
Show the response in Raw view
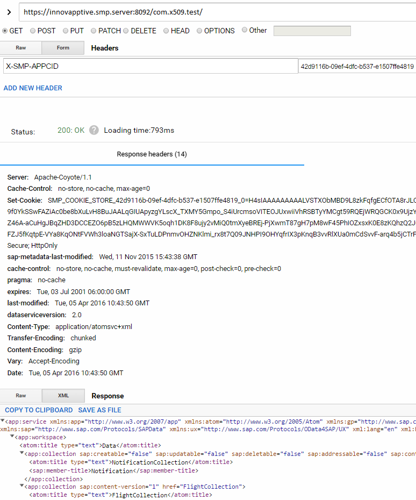point(21,396)
